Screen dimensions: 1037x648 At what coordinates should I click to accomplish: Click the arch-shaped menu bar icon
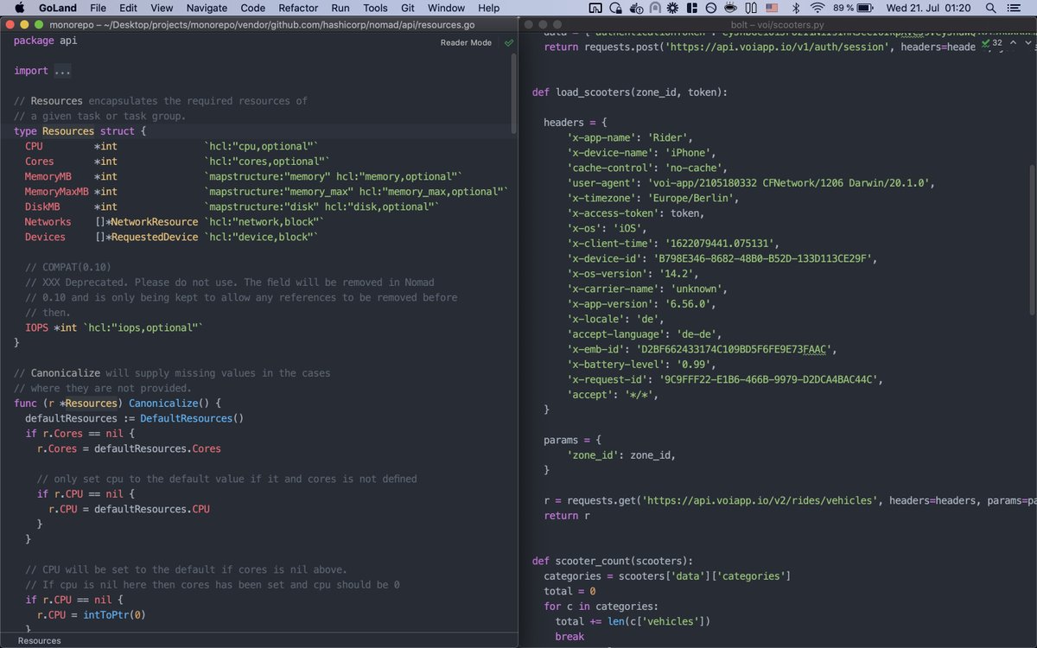coord(655,8)
